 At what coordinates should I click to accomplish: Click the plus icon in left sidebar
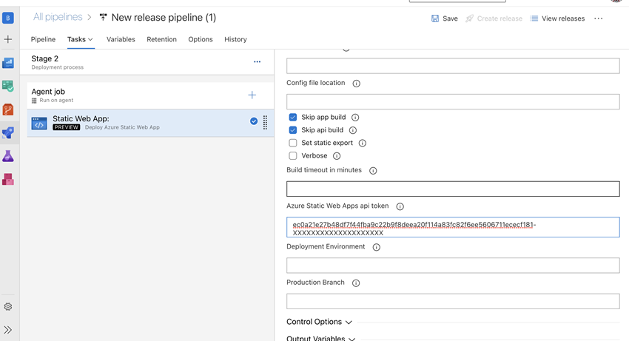(8, 39)
